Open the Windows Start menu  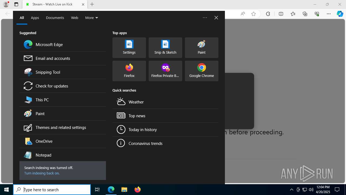[6, 190]
